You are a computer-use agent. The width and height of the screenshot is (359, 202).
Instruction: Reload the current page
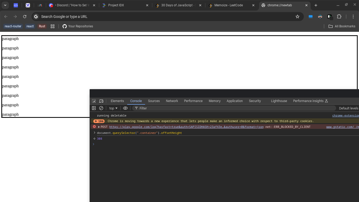tap(25, 17)
